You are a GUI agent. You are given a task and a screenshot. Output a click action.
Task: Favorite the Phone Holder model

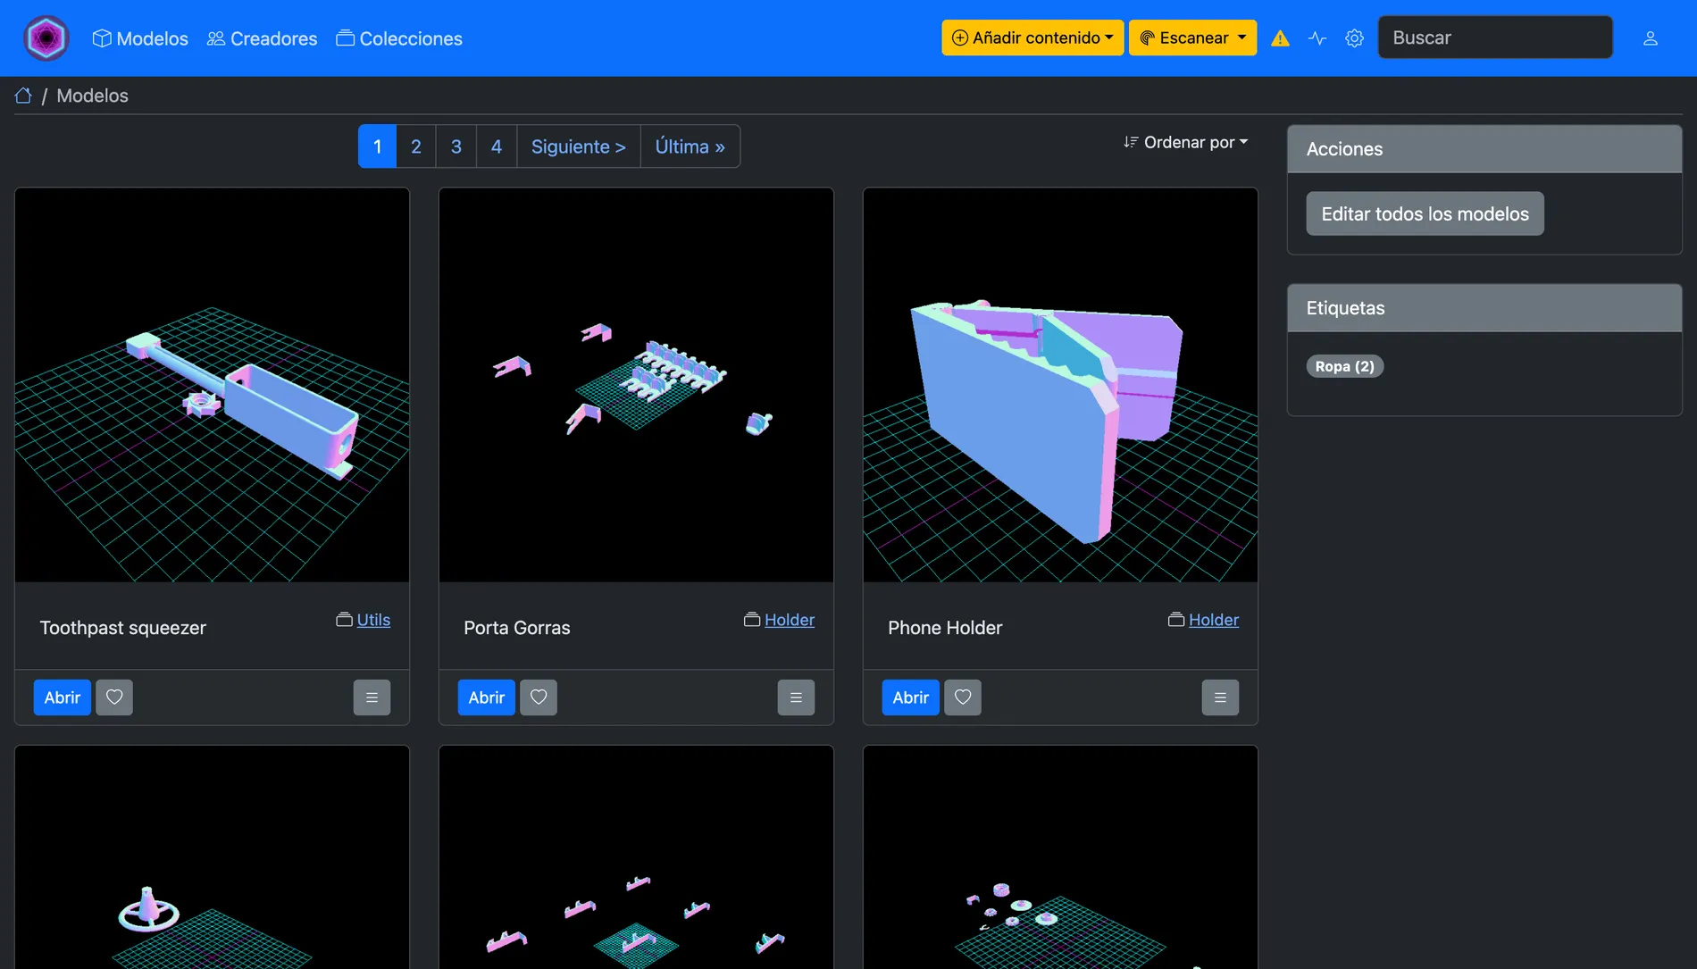pos(963,698)
